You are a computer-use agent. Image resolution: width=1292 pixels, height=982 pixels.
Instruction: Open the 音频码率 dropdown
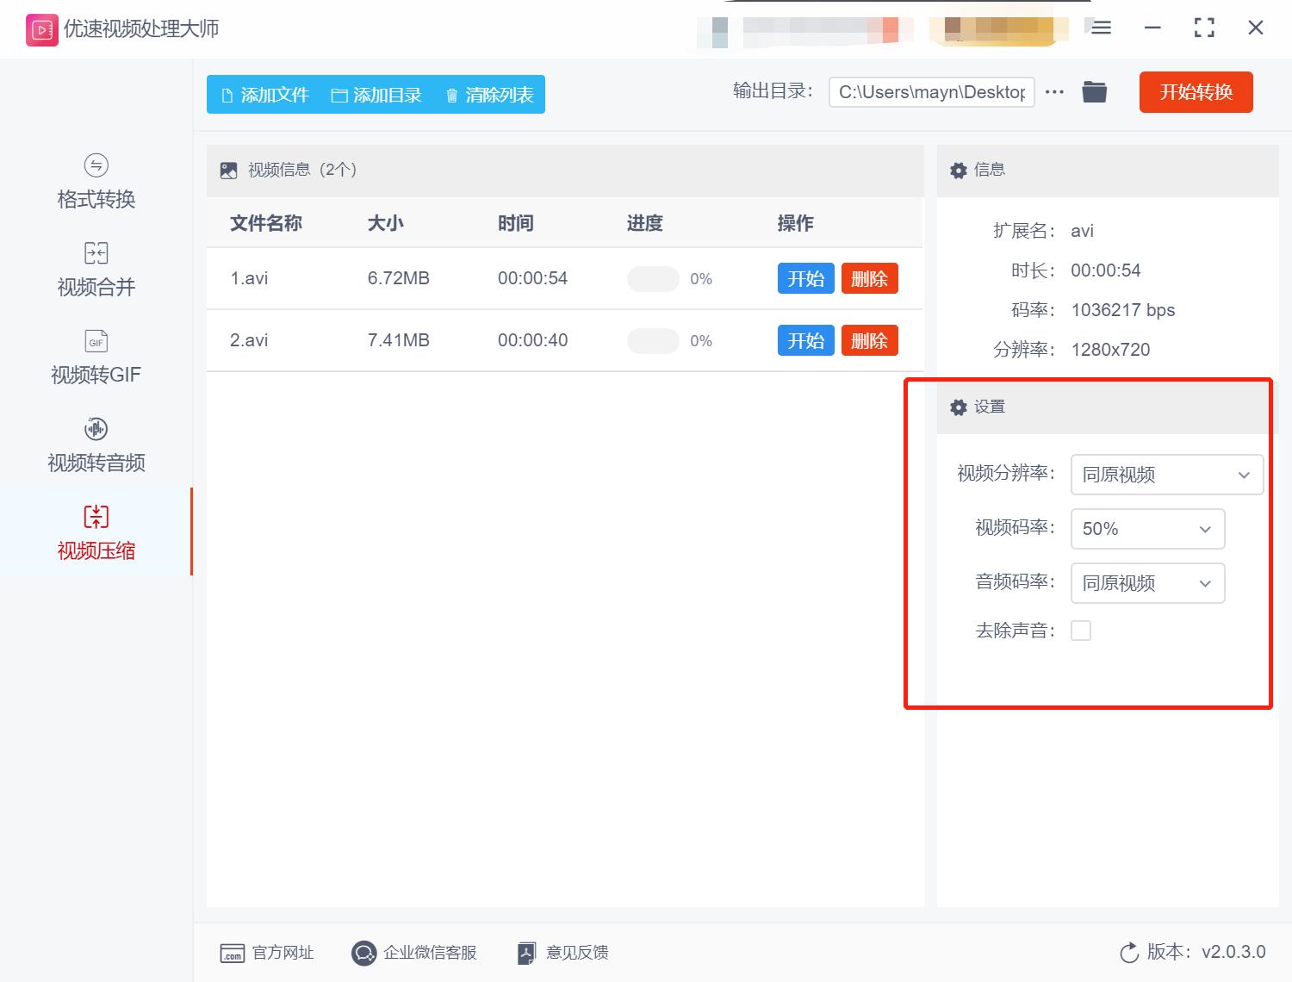point(1147,583)
